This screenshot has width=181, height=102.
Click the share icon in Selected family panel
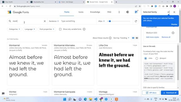click(x=169, y=12)
